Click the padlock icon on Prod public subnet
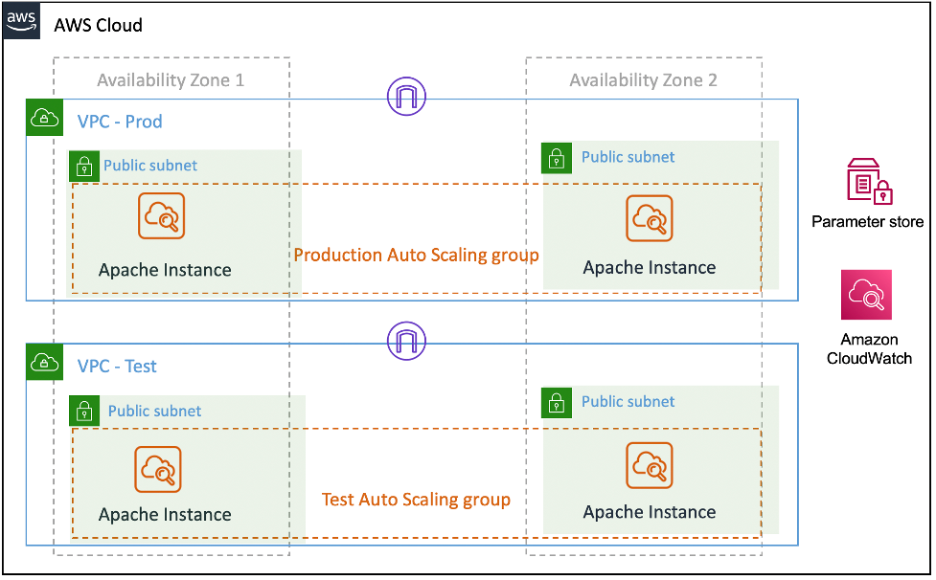 84,166
